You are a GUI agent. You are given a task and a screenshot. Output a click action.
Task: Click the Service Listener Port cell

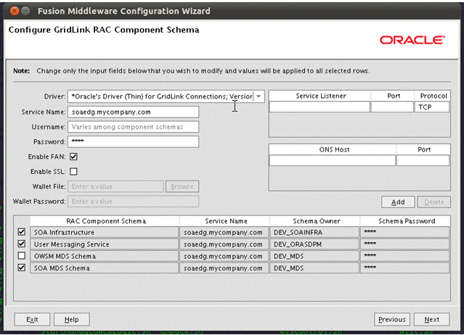[x=392, y=107]
